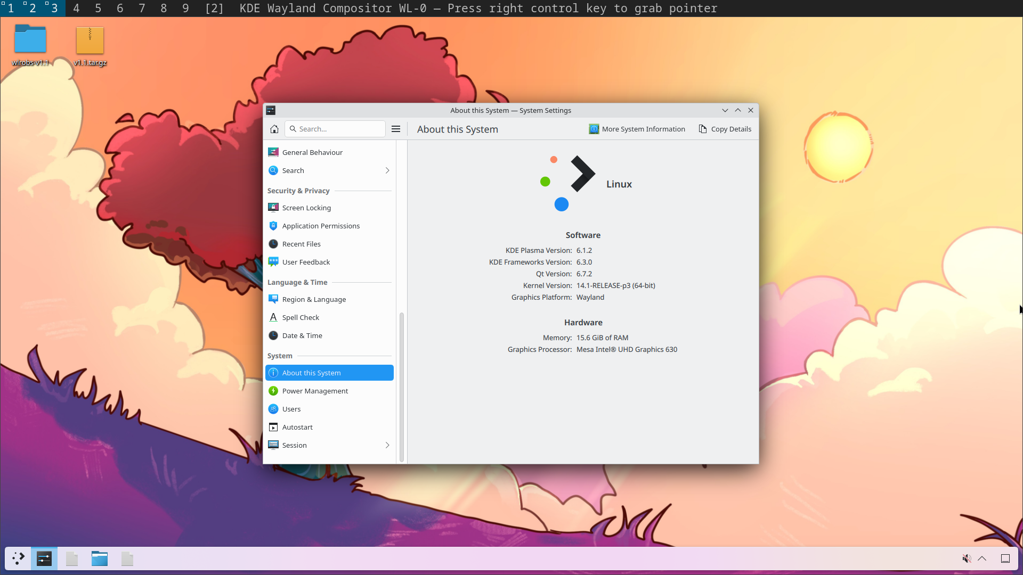Open Spell Check settings

coord(301,317)
